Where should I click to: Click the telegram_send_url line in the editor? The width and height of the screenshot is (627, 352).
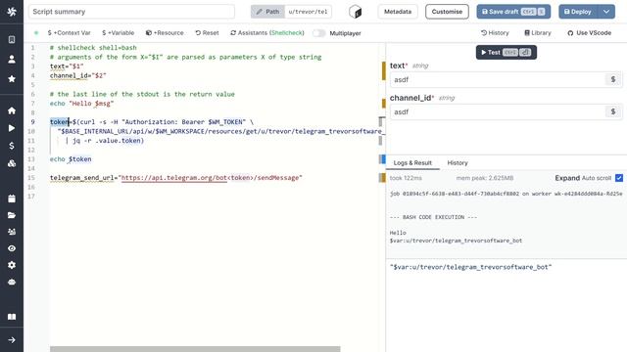pyautogui.click(x=176, y=178)
